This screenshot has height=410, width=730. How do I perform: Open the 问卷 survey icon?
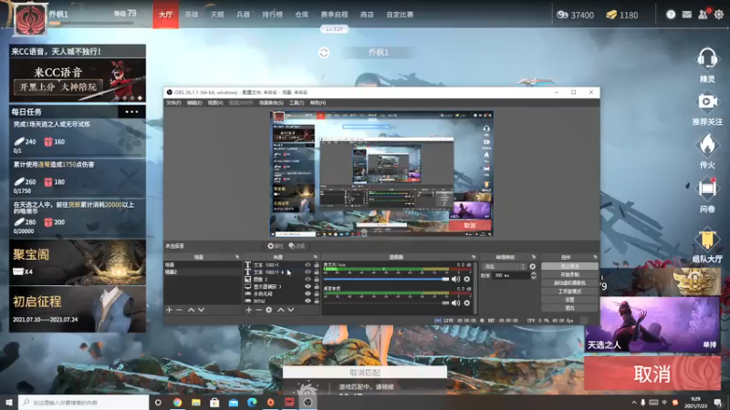(x=706, y=189)
